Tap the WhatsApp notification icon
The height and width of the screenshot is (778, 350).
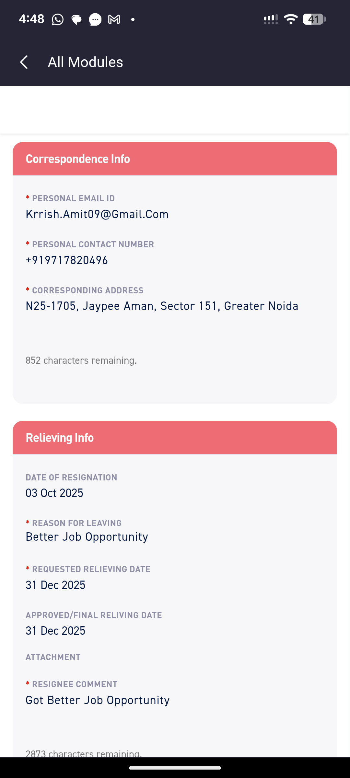[58, 19]
